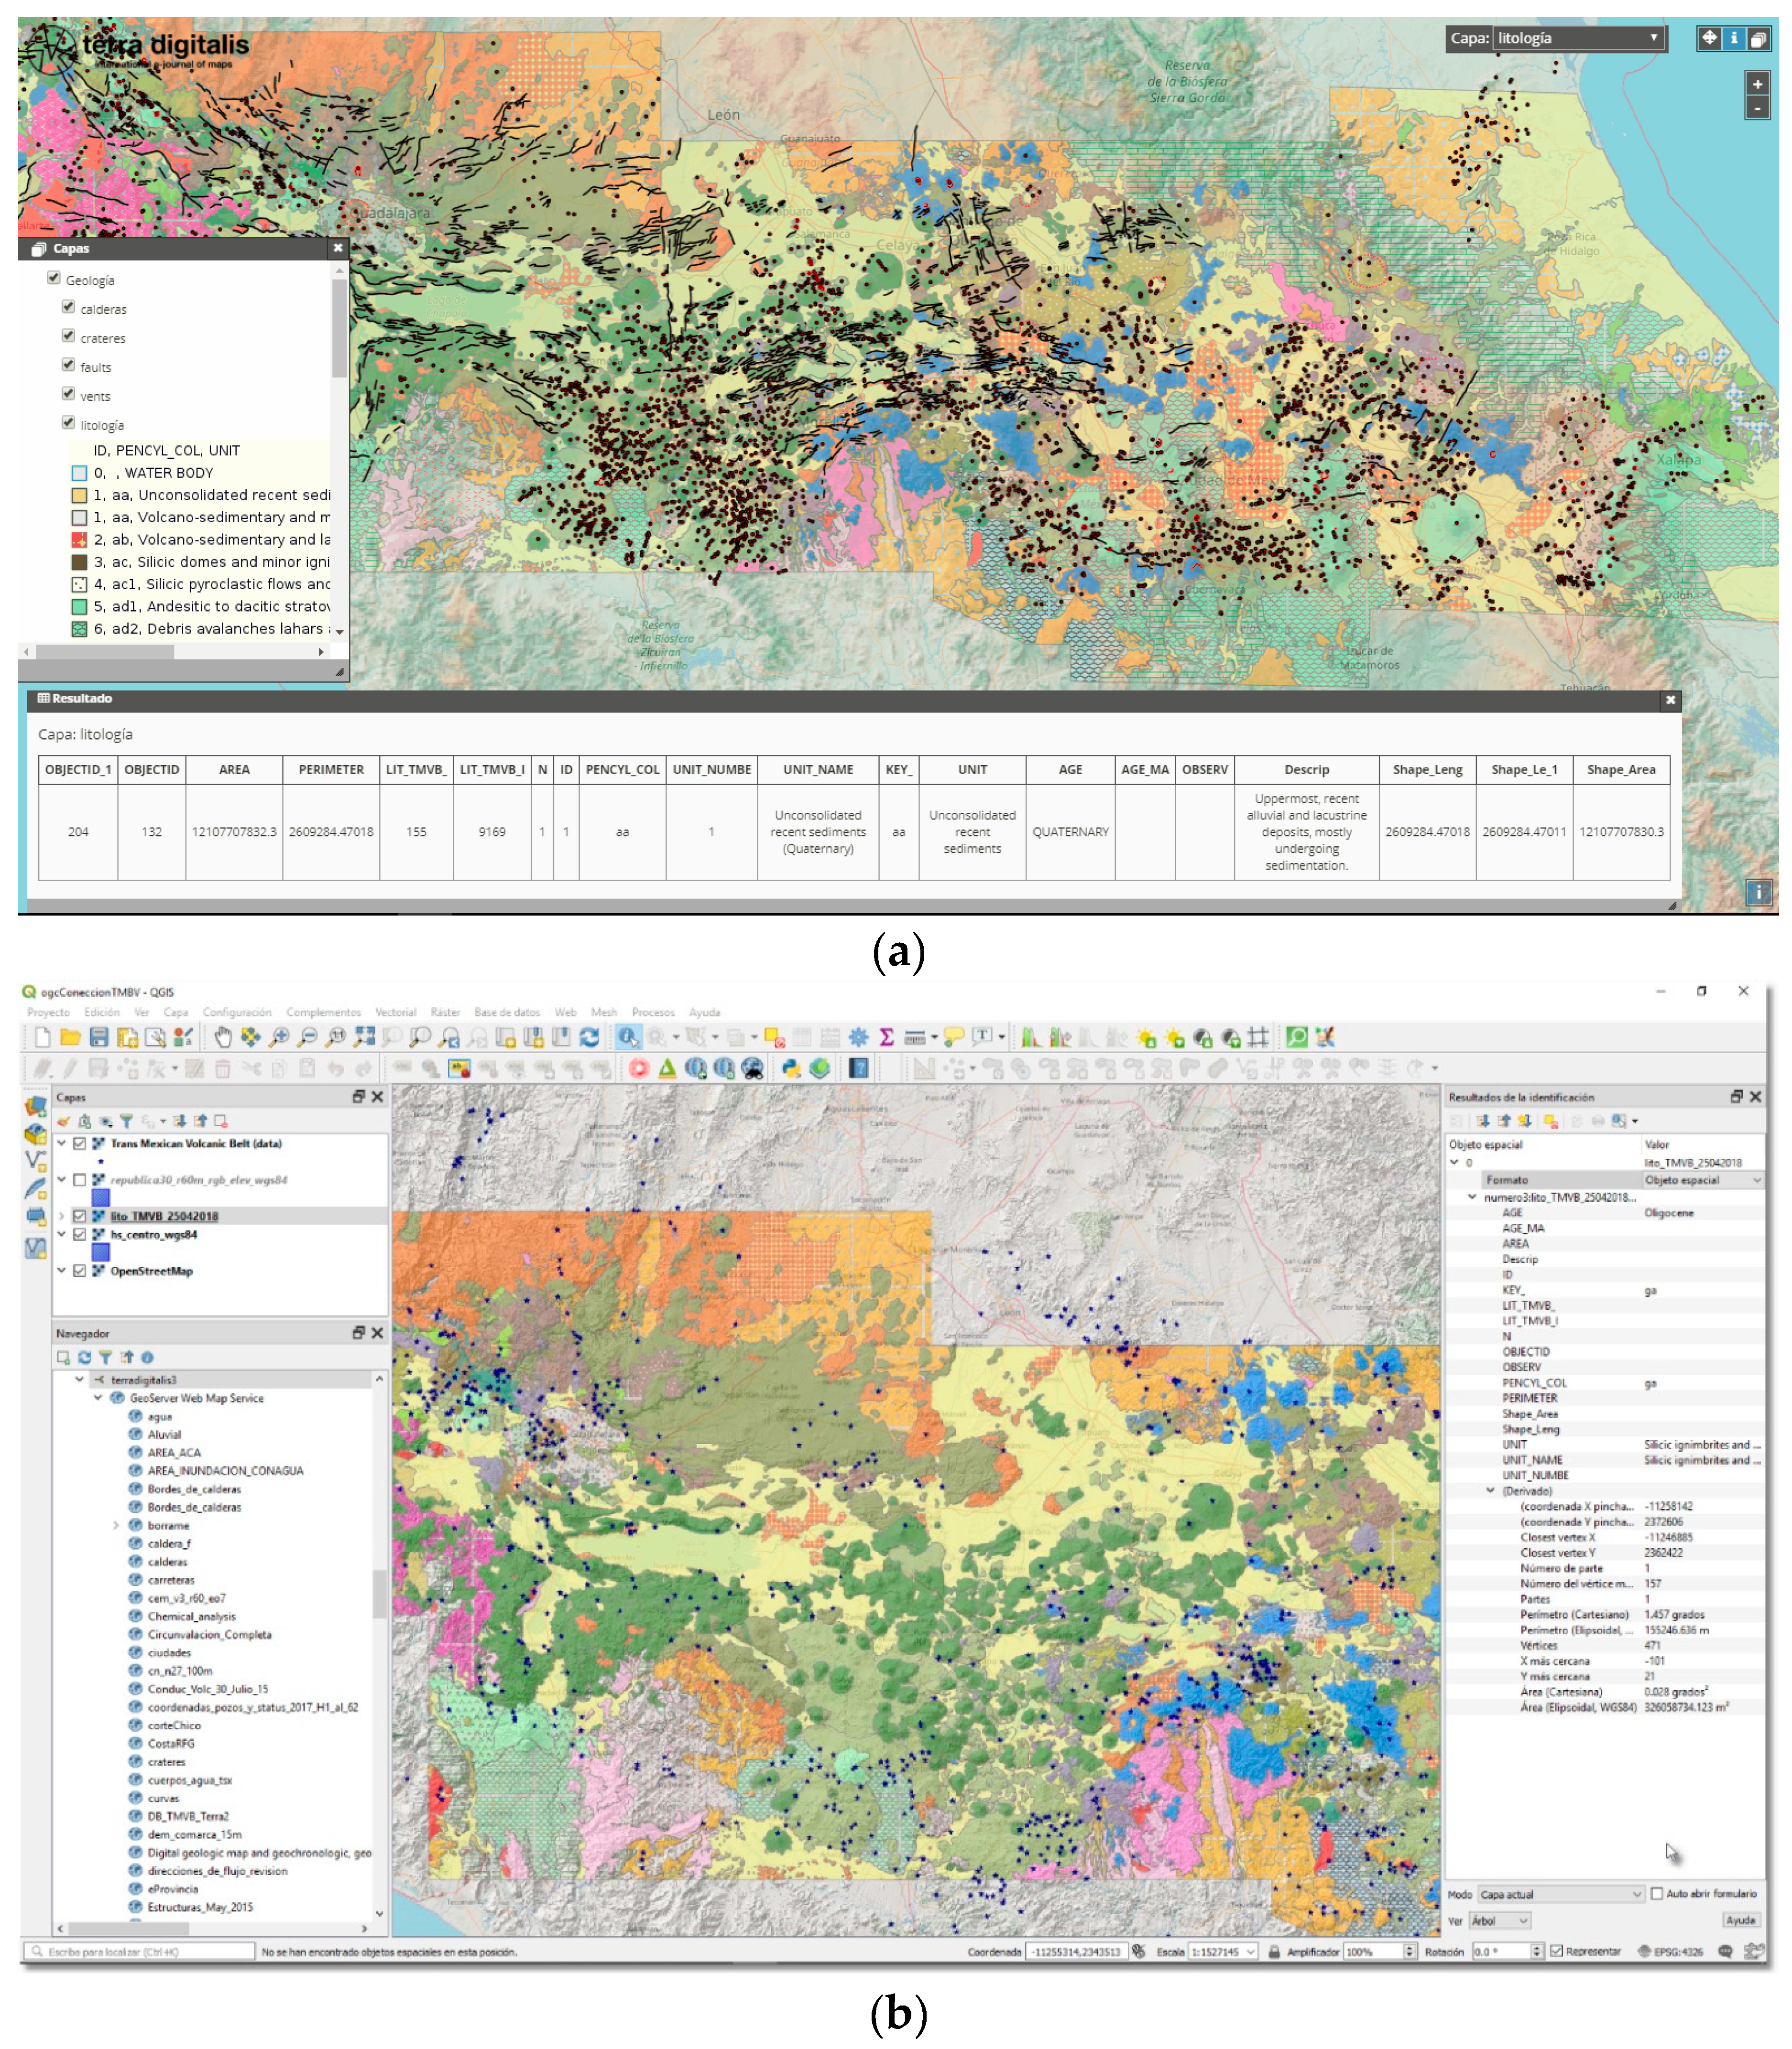
Task: Uncheck the faults layer checkbox
Action: coord(68,365)
